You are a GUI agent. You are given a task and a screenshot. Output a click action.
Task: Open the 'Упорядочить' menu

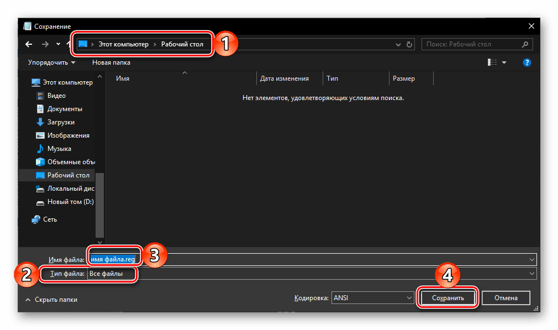pos(51,62)
